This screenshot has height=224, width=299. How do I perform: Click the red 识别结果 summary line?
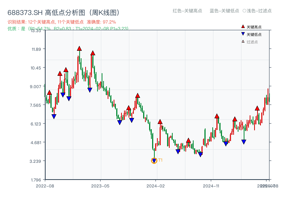pos(62,22)
